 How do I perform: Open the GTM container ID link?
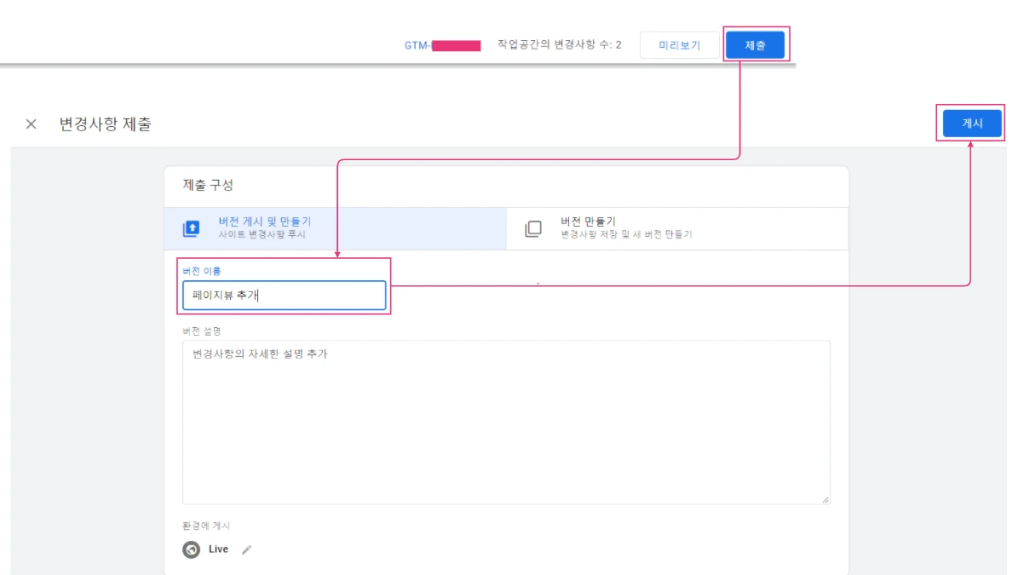tap(442, 45)
